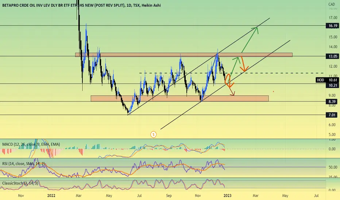Click the Mar label next to 2022 on time axis
The image size is (340, 200).
pos(78,196)
